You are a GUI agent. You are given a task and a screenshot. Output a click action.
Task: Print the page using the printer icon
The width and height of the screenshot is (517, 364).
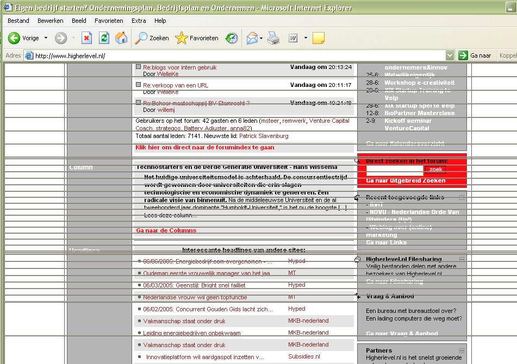[273, 38]
